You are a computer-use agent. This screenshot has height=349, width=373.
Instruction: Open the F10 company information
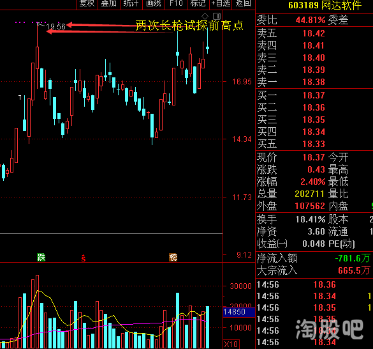(176, 3)
